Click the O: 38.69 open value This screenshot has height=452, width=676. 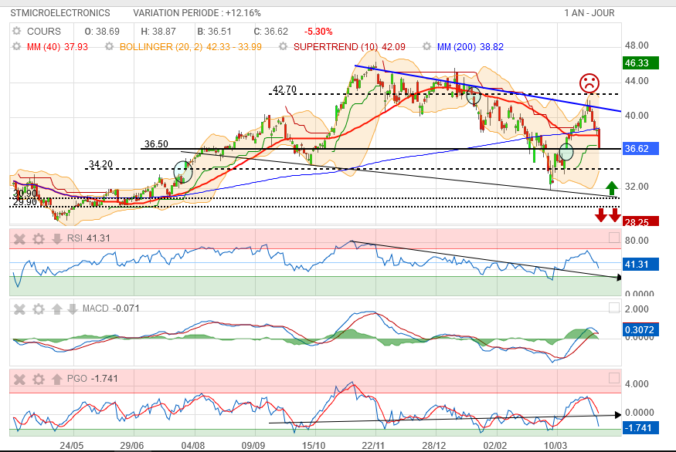(102, 32)
